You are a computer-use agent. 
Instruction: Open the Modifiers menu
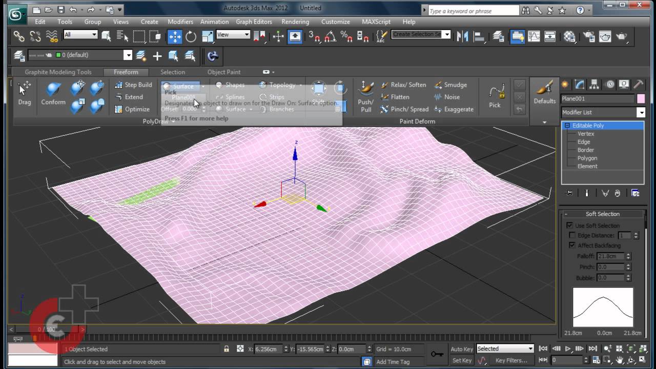click(180, 22)
